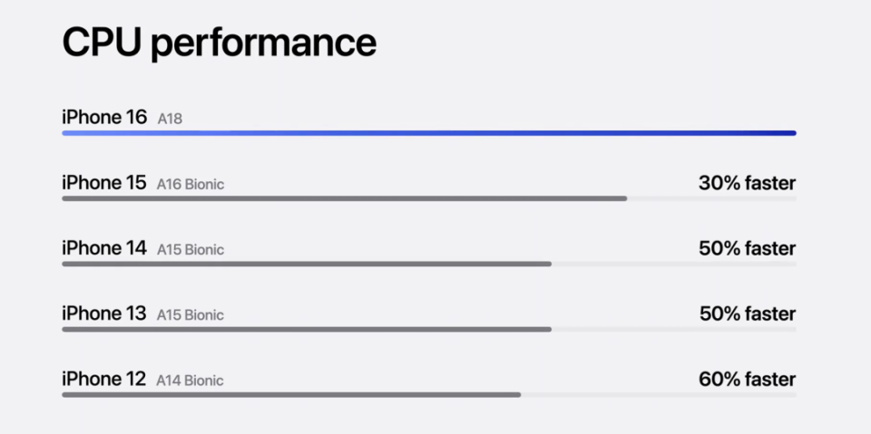The width and height of the screenshot is (871, 434).
Task: Select the iPhone 15 label
Action: click(103, 183)
